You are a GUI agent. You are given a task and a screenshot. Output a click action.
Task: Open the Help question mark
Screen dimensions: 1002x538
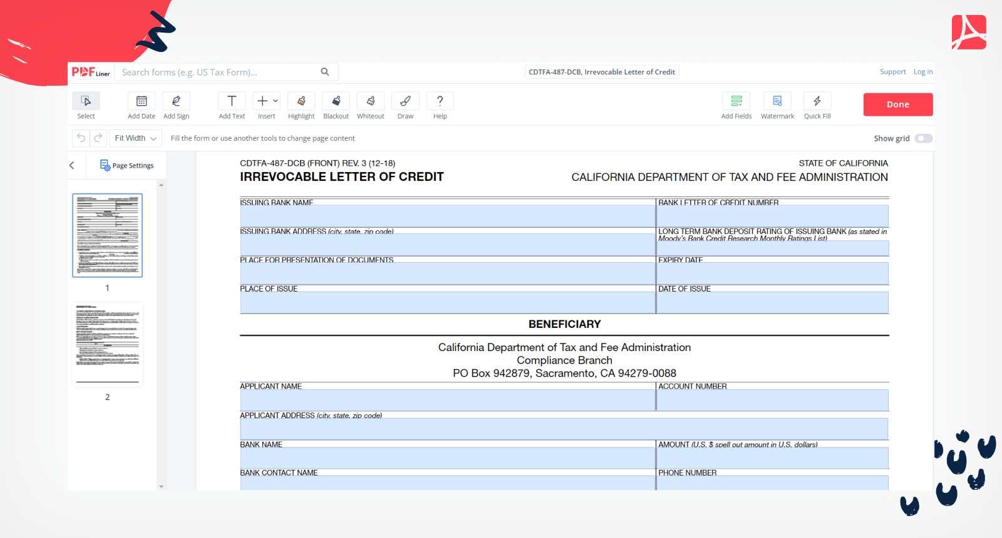440,101
